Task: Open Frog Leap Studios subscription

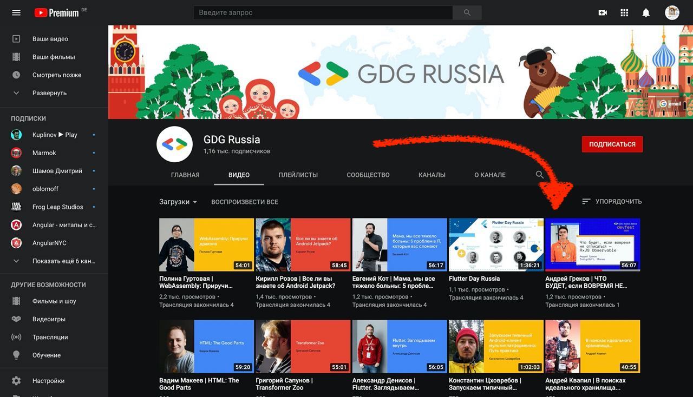Action: [54, 207]
